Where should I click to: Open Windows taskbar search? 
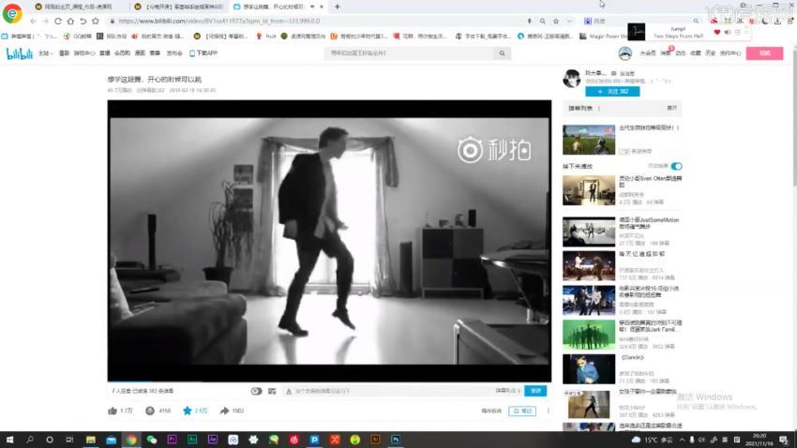29,440
